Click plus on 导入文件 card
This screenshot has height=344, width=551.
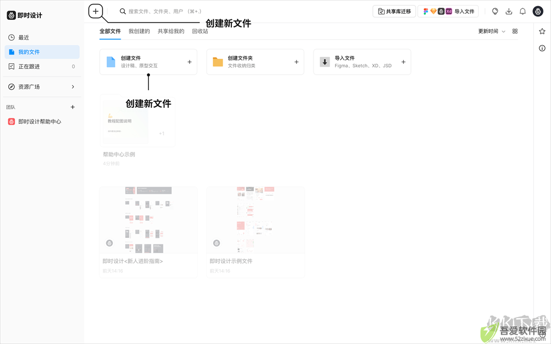click(x=403, y=62)
